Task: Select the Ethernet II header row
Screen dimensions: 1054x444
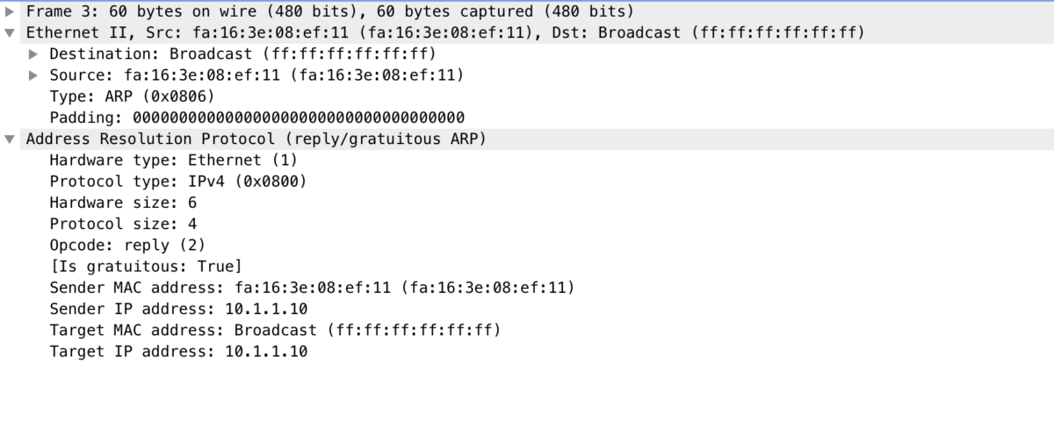Action: click(x=445, y=32)
